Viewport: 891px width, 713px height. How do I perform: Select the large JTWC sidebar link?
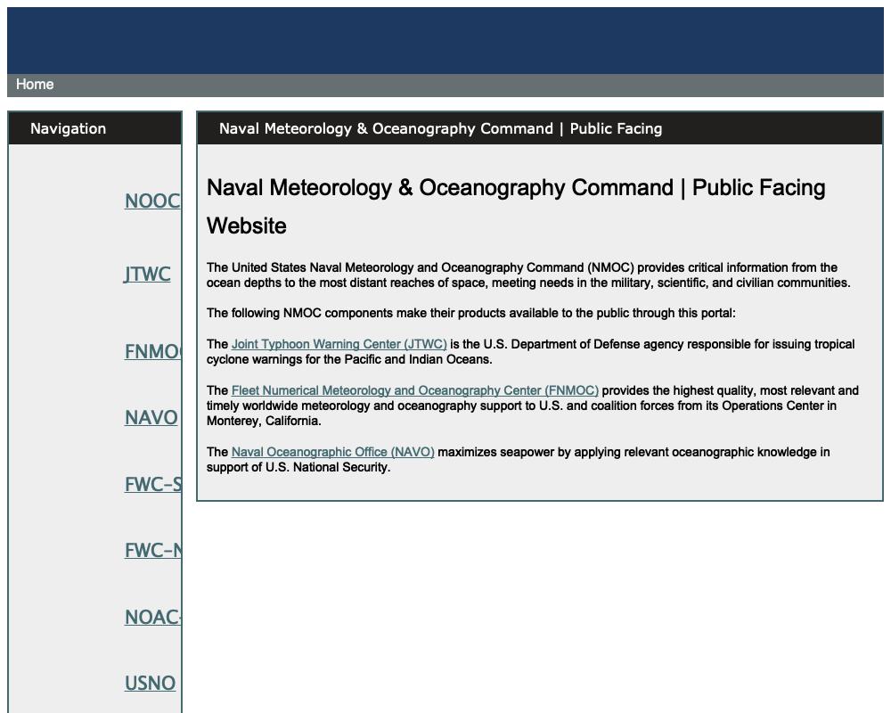pyautogui.click(x=147, y=275)
